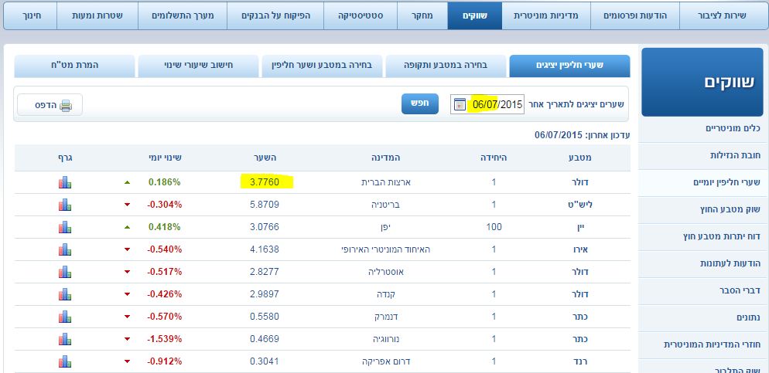Open graph icon for US dollar row
Image resolution: width=769 pixels, height=373 pixels.
[64, 183]
